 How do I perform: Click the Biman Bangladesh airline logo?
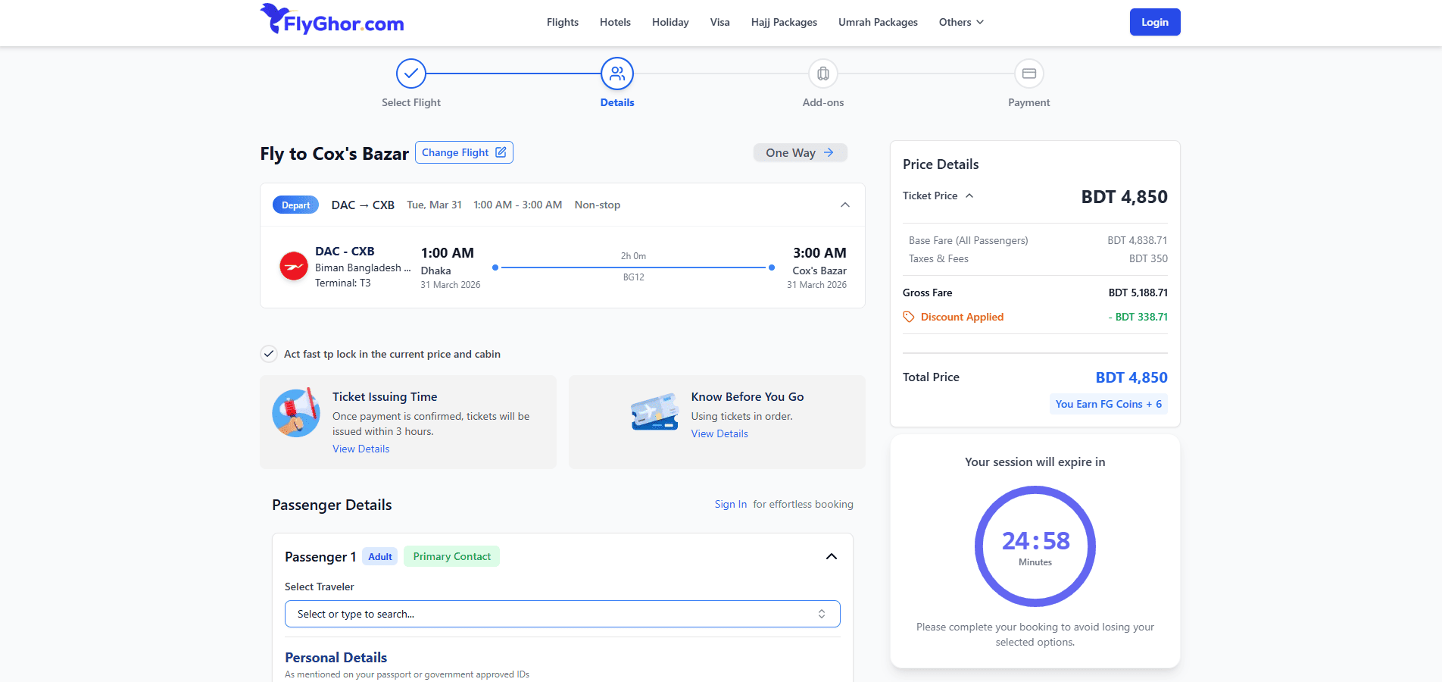pos(294,266)
